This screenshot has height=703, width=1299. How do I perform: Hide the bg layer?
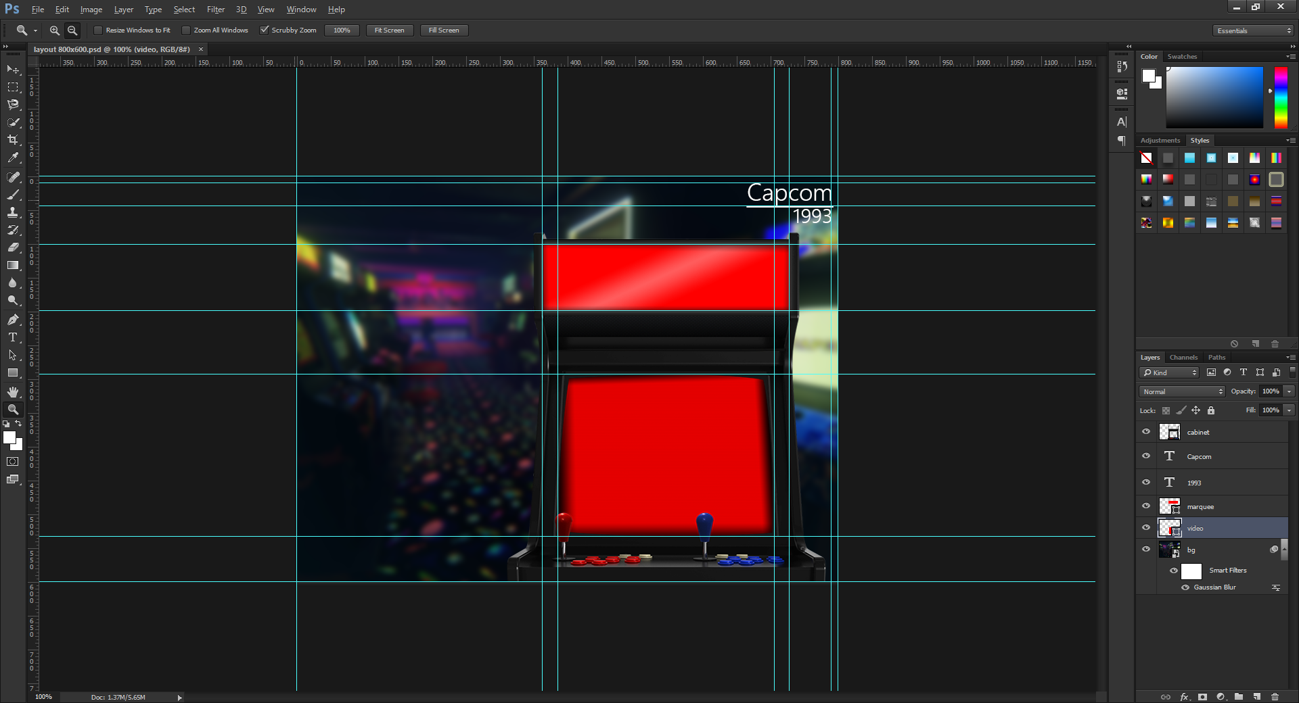(x=1146, y=549)
